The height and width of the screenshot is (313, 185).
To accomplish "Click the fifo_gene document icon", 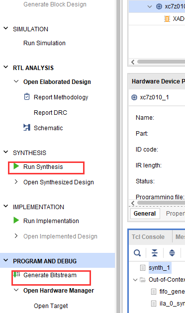I will pos(154,292).
